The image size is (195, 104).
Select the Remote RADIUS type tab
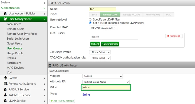[x=132, y=15]
